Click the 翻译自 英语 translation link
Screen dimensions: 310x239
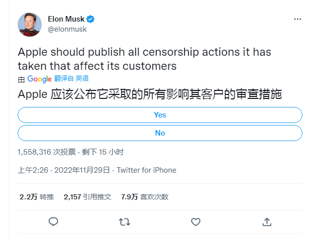click(71, 78)
